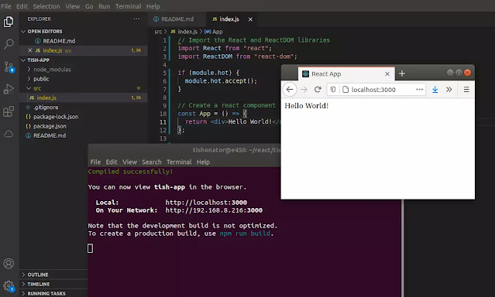This screenshot has width=495, height=297.
Task: Open the browser hamburger menu
Action: pyautogui.click(x=466, y=90)
